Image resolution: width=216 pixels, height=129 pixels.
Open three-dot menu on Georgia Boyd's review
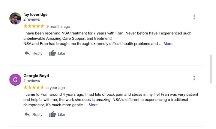click(194, 78)
